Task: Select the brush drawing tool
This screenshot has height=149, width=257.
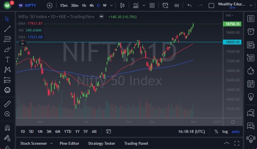Action: [7, 49]
